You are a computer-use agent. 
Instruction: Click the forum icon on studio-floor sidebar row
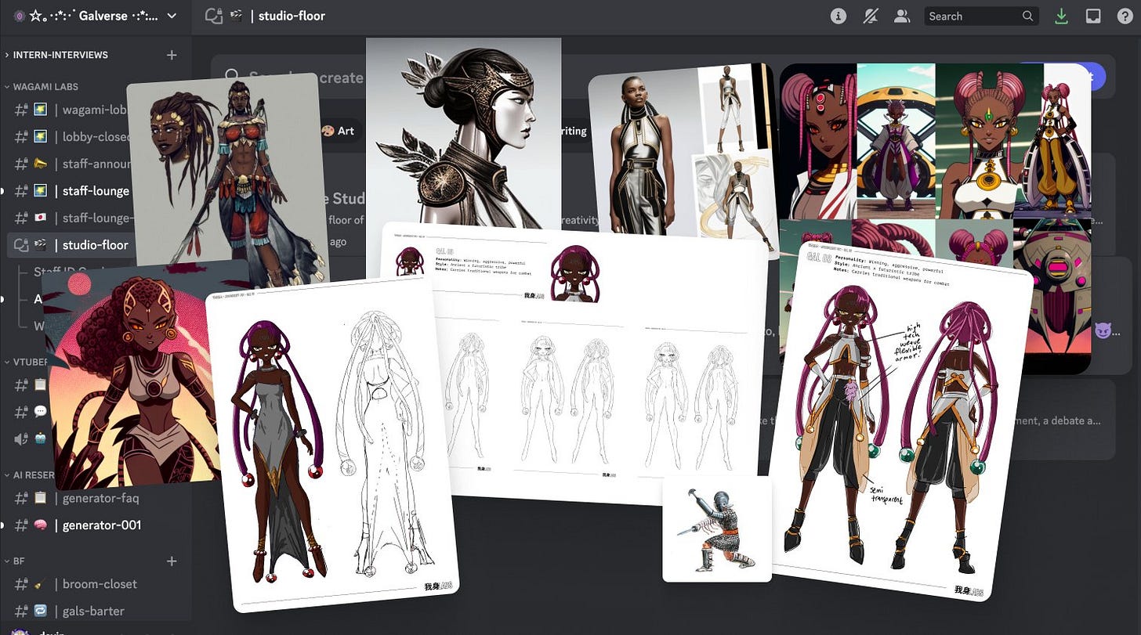pyautogui.click(x=22, y=245)
